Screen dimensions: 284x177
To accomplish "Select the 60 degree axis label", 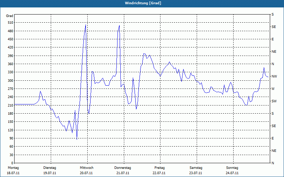I will click(11, 147).
